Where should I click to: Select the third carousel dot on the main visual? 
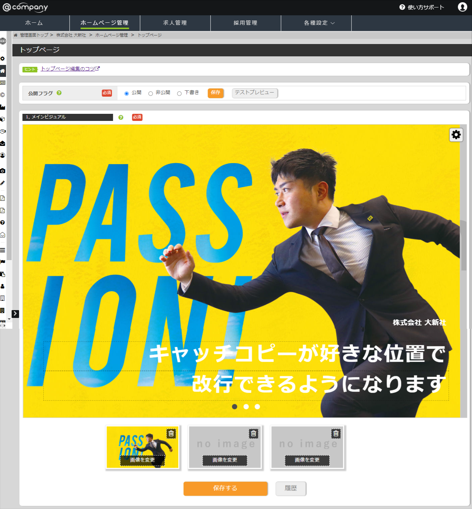pyautogui.click(x=257, y=407)
